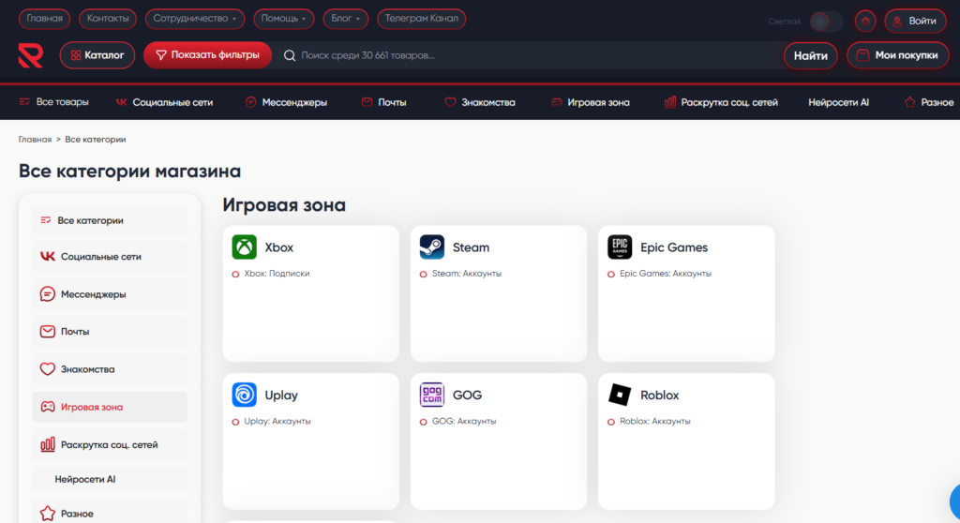This screenshot has height=523, width=960.
Task: Go to Нейросети AI in navigation bar
Action: pyautogui.click(x=838, y=102)
